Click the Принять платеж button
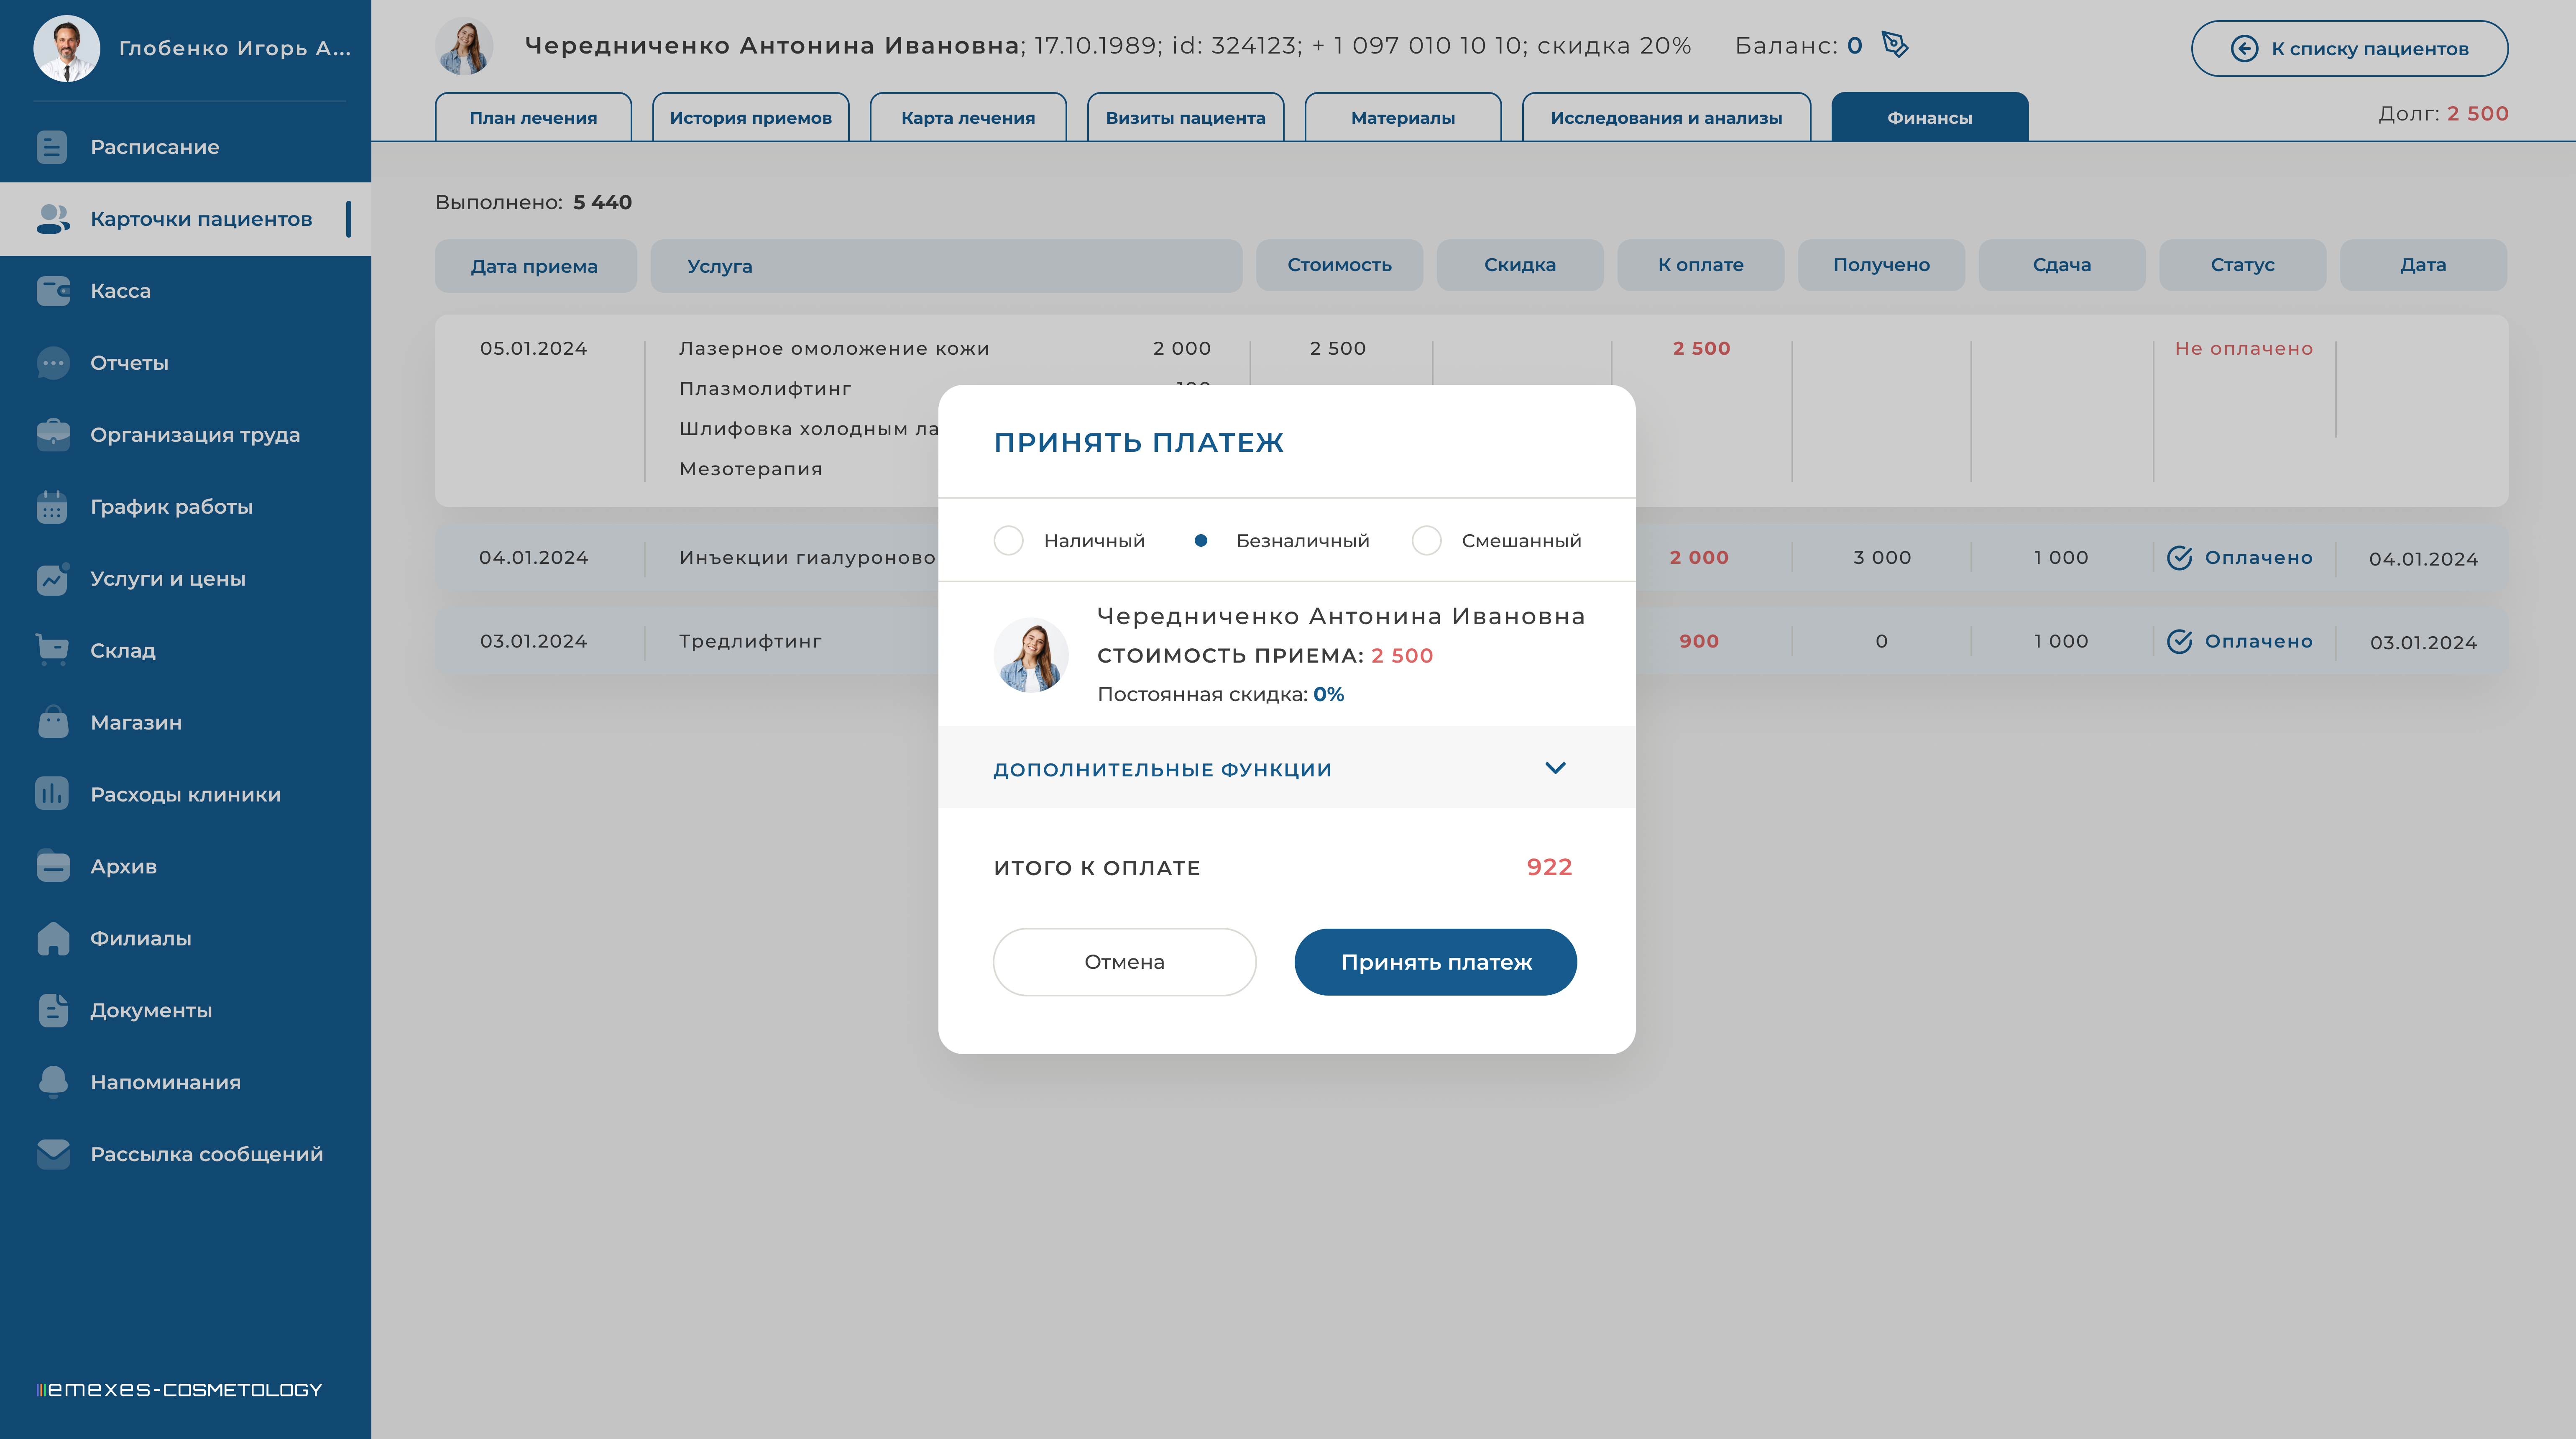Viewport: 2576px width, 1439px height. pyautogui.click(x=1436, y=962)
